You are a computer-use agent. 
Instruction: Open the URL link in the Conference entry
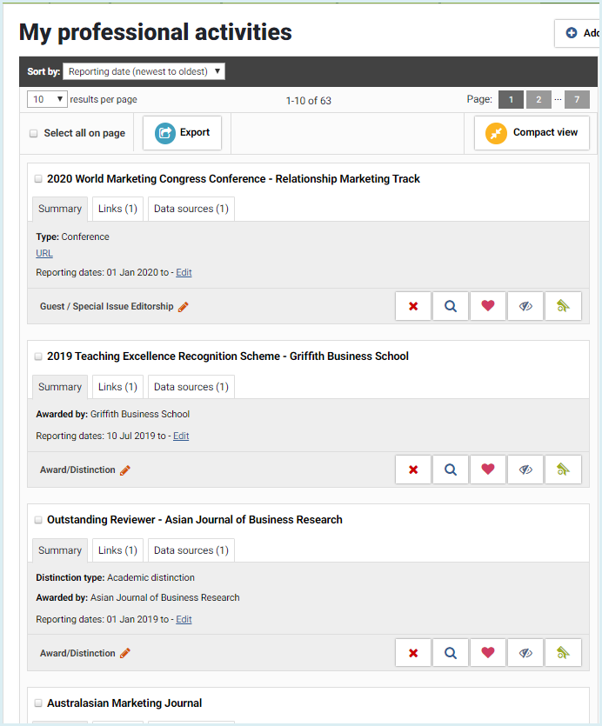click(44, 253)
